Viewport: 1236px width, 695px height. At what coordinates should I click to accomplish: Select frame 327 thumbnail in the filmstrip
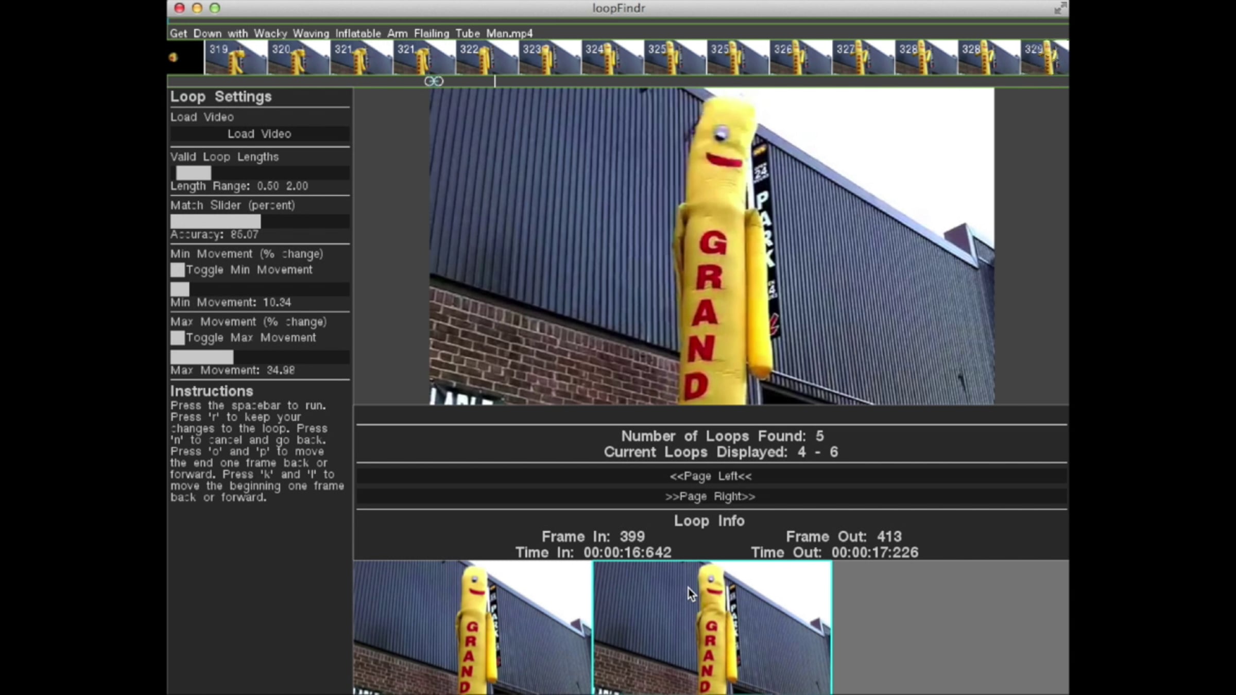pyautogui.click(x=864, y=58)
